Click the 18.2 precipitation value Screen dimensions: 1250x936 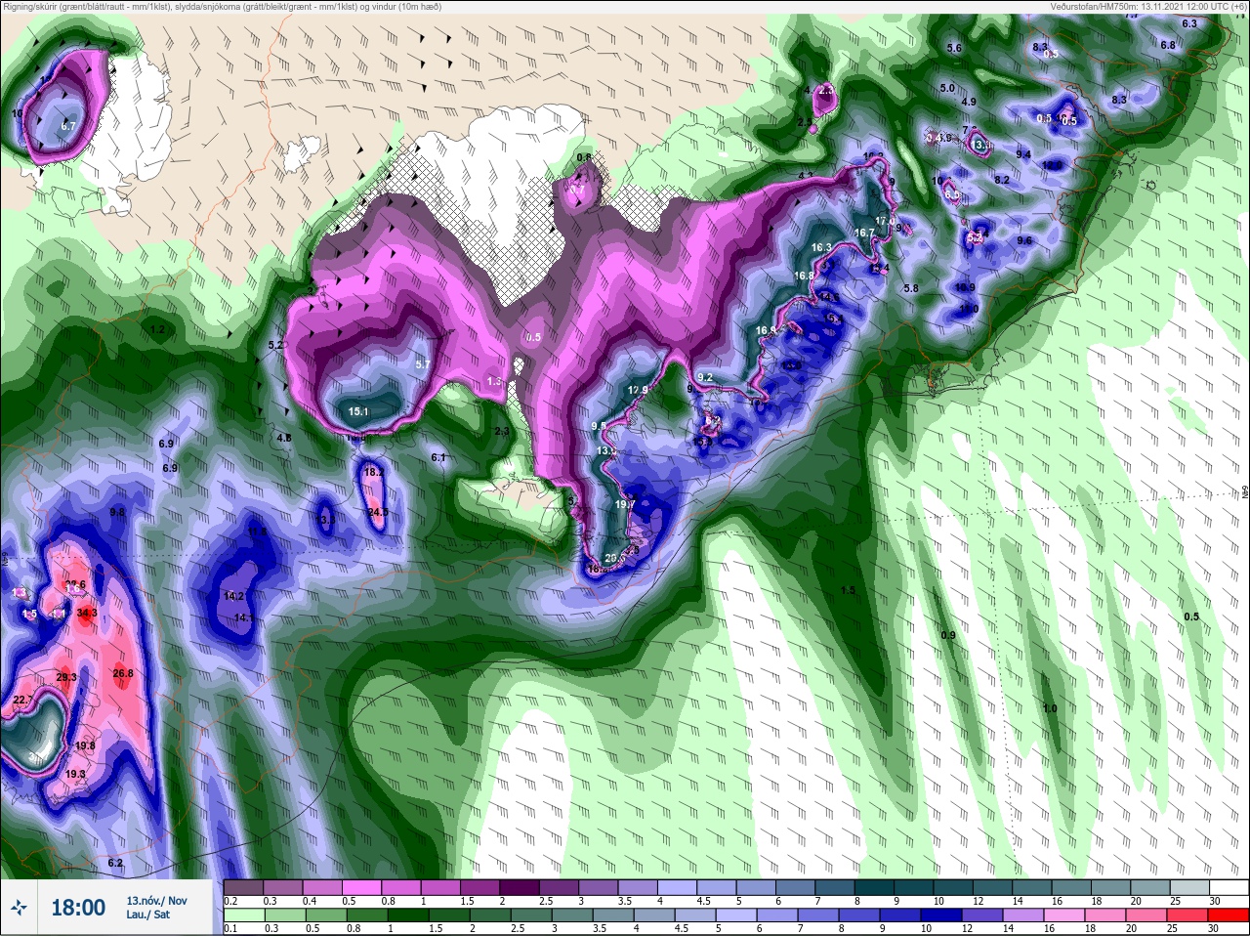pyautogui.click(x=373, y=472)
